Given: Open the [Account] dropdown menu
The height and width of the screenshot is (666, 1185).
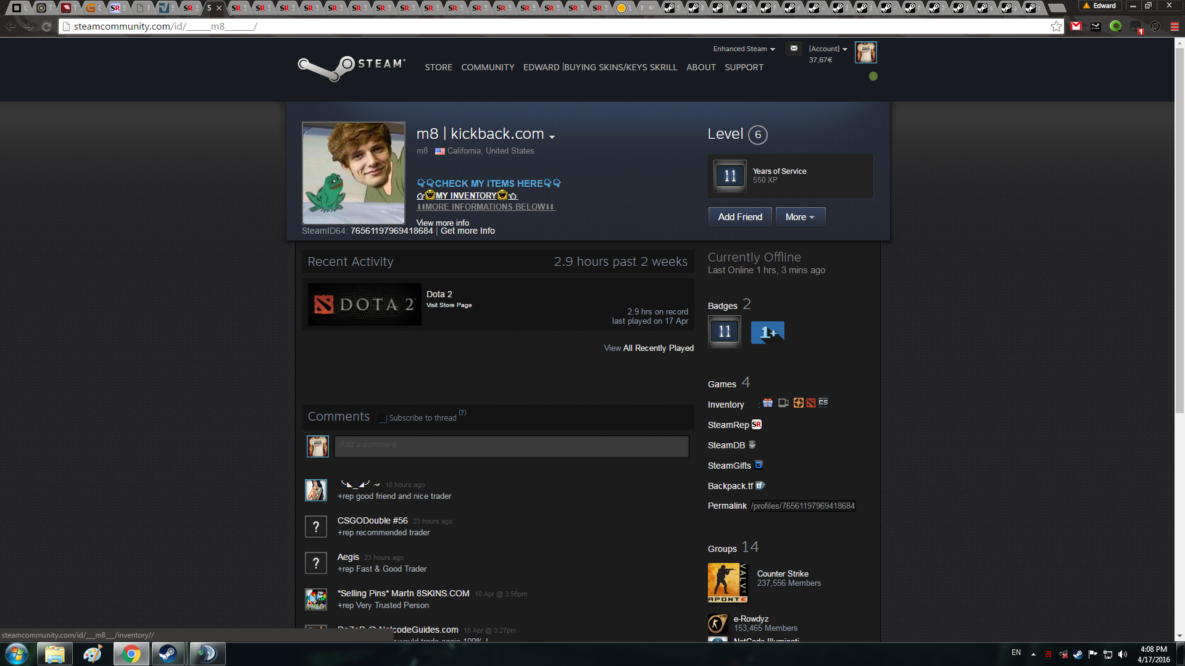Looking at the screenshot, I should [x=828, y=49].
